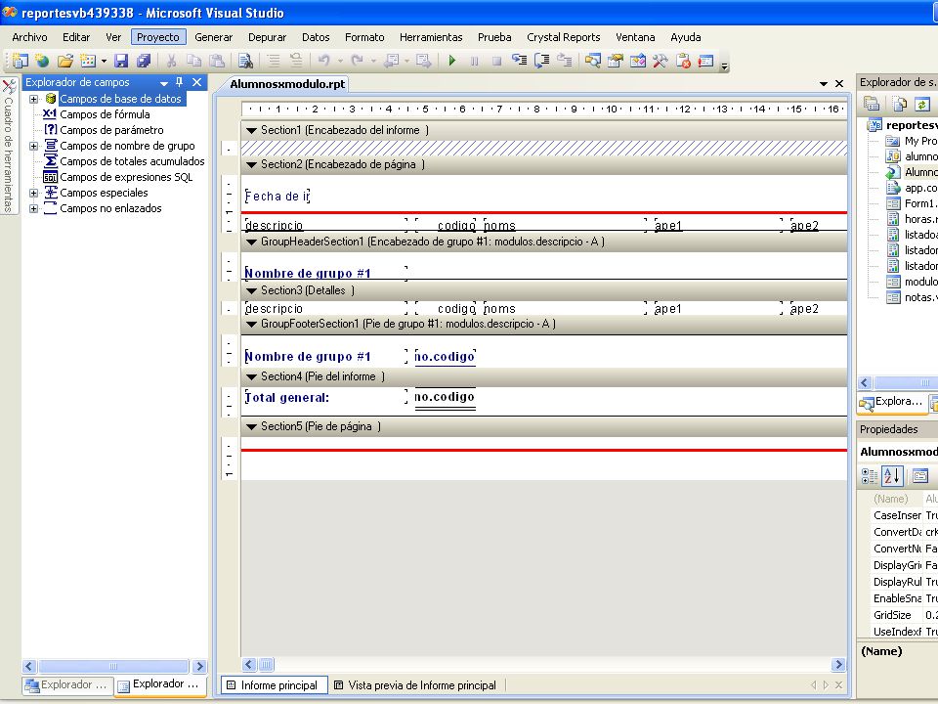Collapse Section2 Encabezado de página triangle
The image size is (938, 704).
[251, 164]
